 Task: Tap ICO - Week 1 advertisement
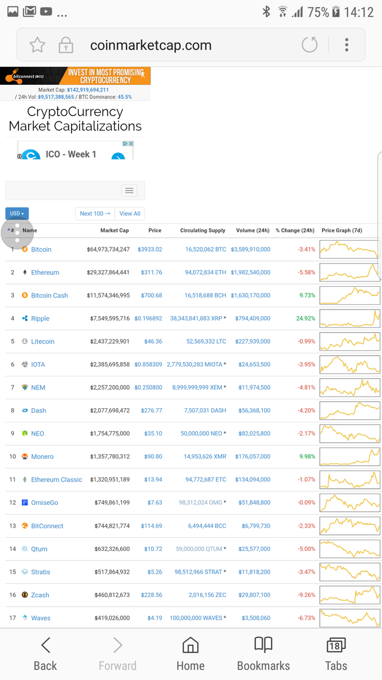(x=75, y=150)
